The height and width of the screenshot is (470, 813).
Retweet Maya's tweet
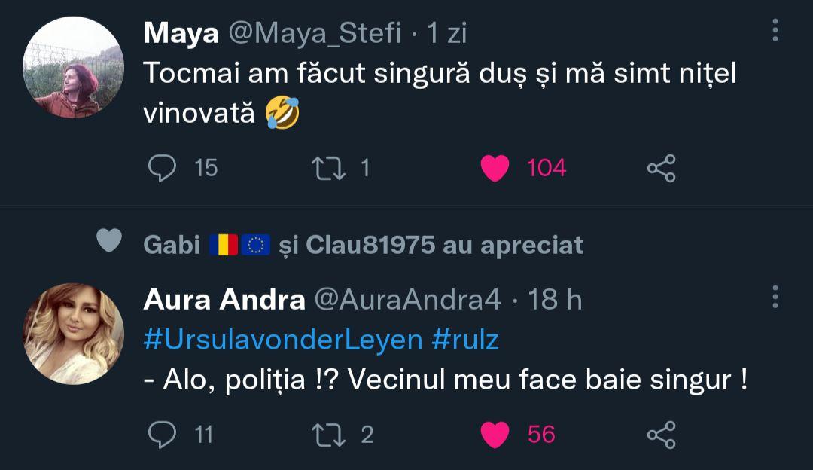click(x=325, y=167)
